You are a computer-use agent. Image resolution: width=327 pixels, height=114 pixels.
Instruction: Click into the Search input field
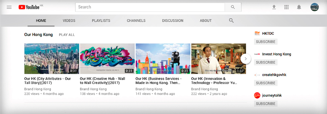click(150, 7)
